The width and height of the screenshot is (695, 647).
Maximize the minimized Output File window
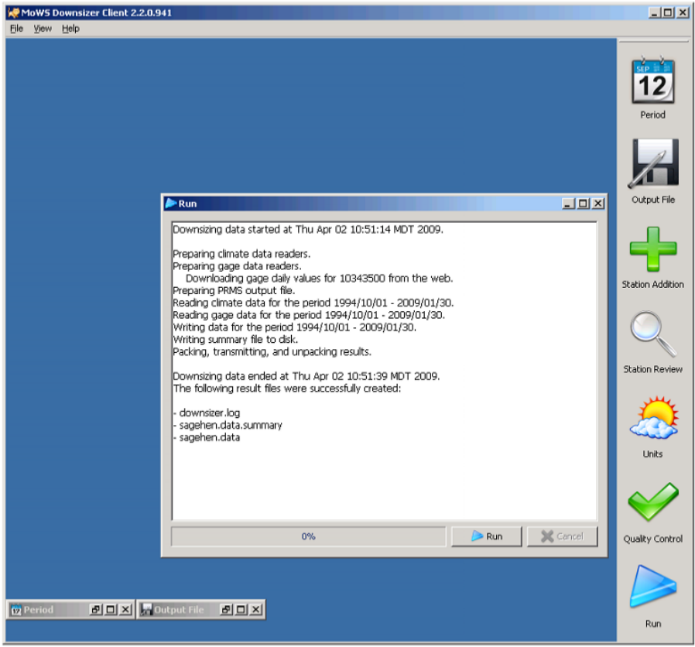tap(241, 610)
